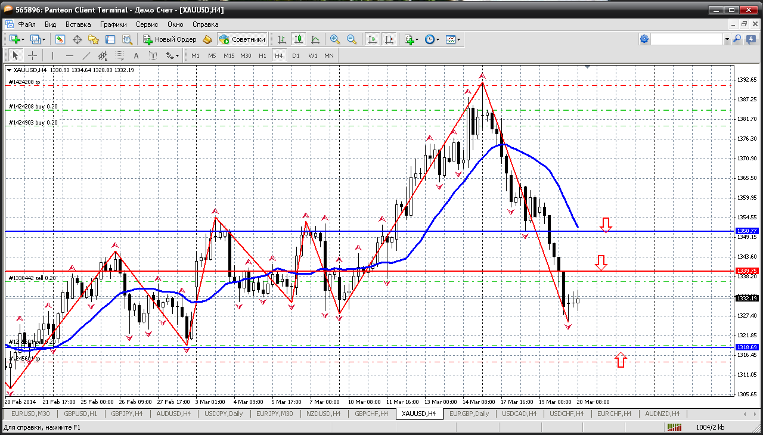
Task: Expand the new chart dropdown arrow
Action: coord(23,39)
